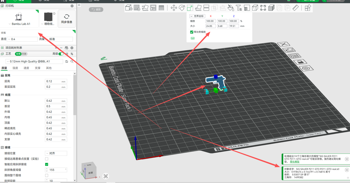This screenshot has height=183, width=350.
Task: Click the compare presets icon
Action: (x=72, y=54)
